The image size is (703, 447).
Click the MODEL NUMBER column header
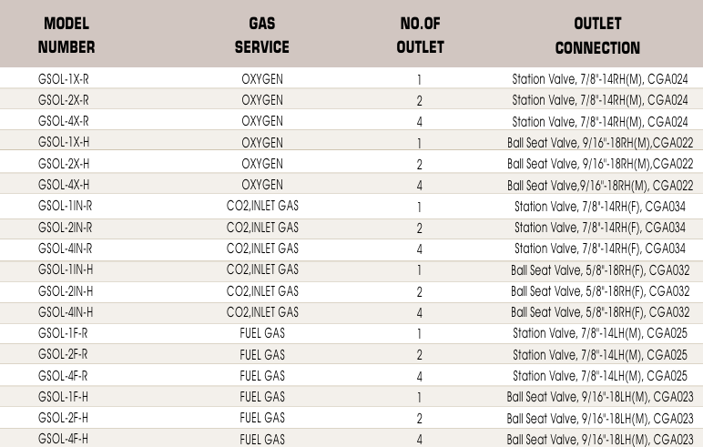[66, 35]
